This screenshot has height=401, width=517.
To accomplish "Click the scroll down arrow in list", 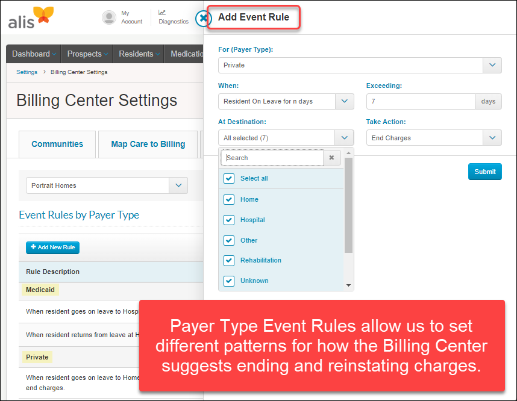I will (x=348, y=285).
